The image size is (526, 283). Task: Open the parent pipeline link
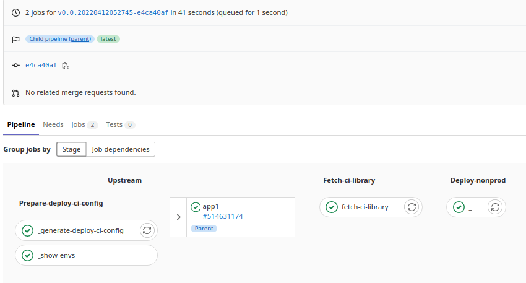click(80, 39)
